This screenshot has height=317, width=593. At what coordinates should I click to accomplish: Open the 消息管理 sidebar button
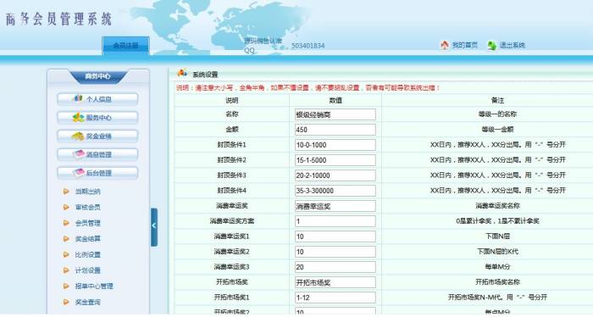[97, 154]
